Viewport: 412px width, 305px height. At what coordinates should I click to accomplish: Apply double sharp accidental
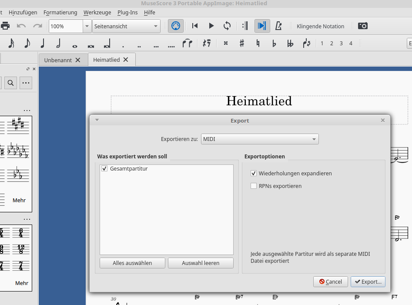tap(225, 43)
